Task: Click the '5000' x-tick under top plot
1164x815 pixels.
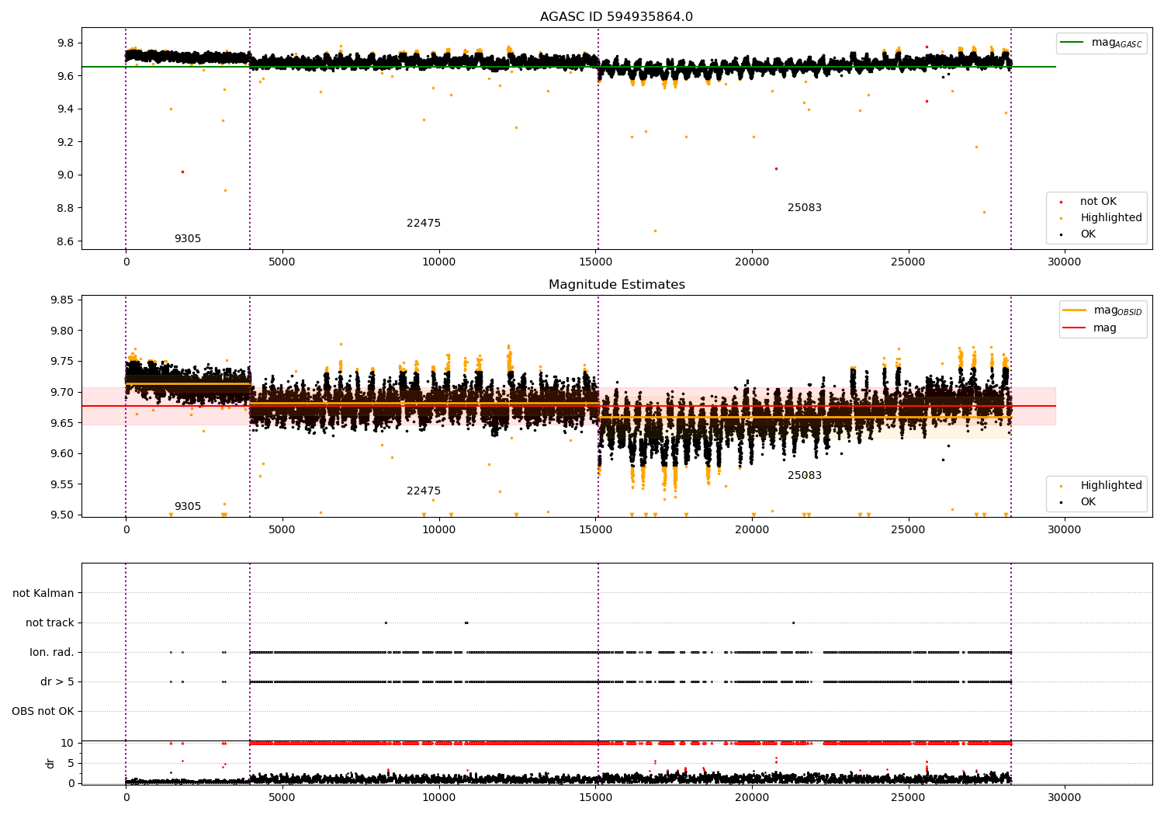Action: pos(282,262)
